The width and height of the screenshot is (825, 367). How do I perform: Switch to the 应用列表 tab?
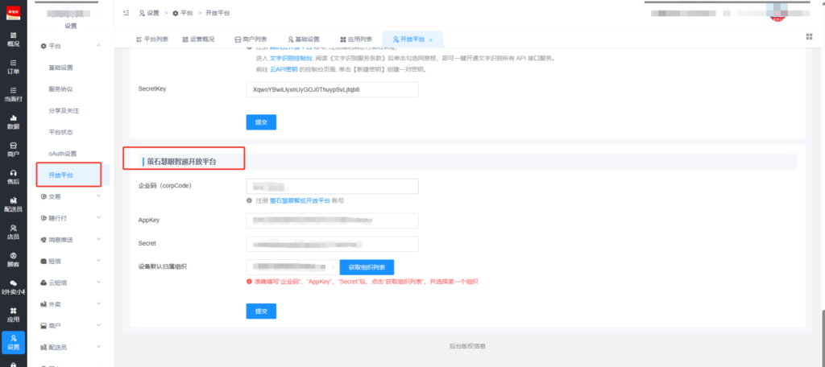click(x=356, y=39)
